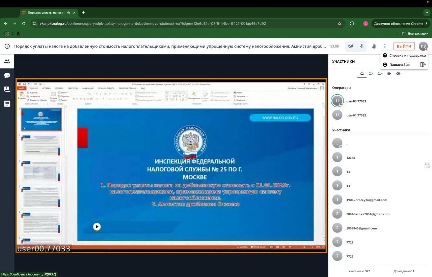Image resolution: width=432 pixels, height=277 pixels.
Task: Open a new Chrome tab
Action: pos(83,13)
